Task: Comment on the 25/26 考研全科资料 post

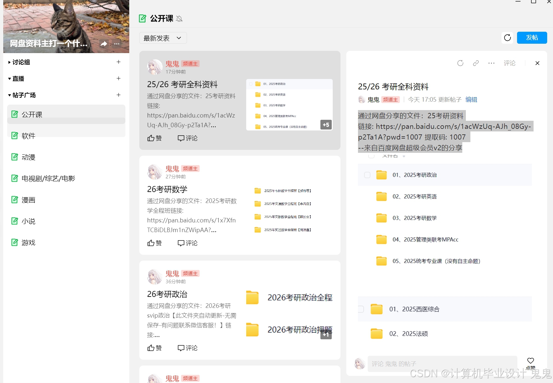Action: [188, 138]
